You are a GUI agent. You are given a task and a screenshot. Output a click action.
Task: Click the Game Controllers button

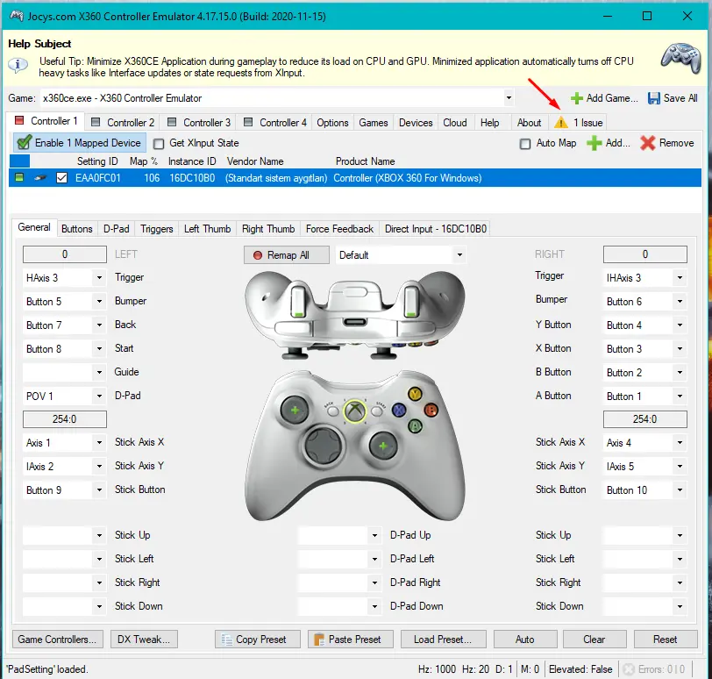pyautogui.click(x=57, y=639)
